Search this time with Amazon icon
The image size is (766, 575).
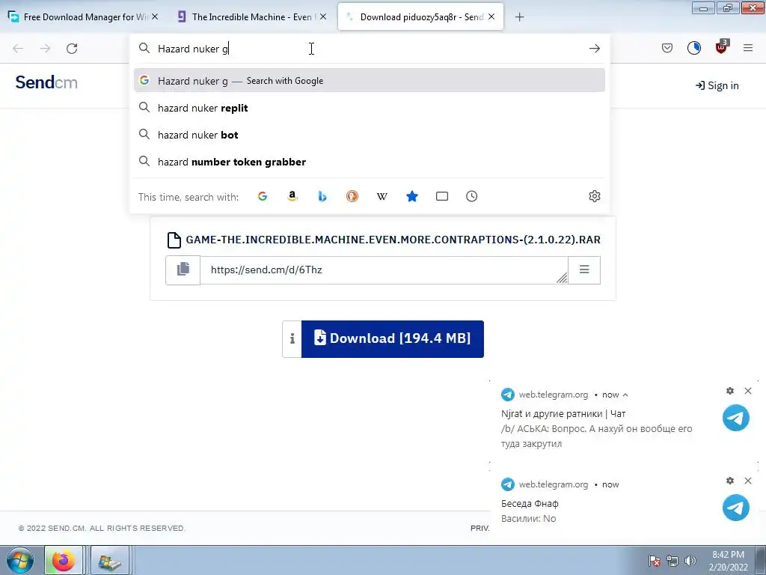(292, 197)
